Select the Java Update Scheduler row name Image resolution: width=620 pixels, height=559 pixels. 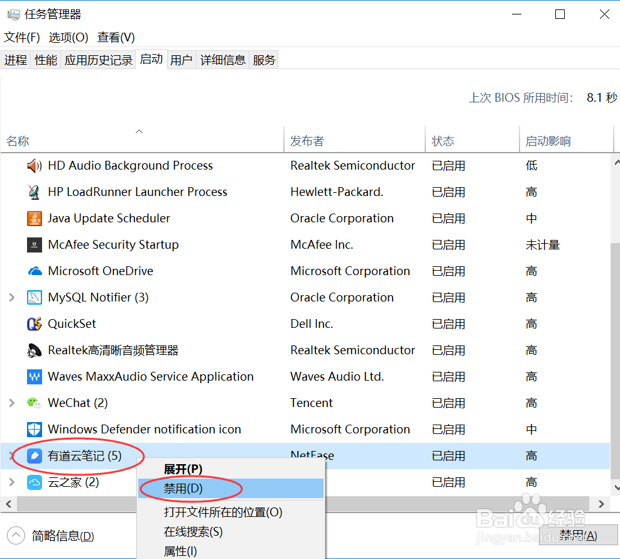pyautogui.click(x=109, y=218)
